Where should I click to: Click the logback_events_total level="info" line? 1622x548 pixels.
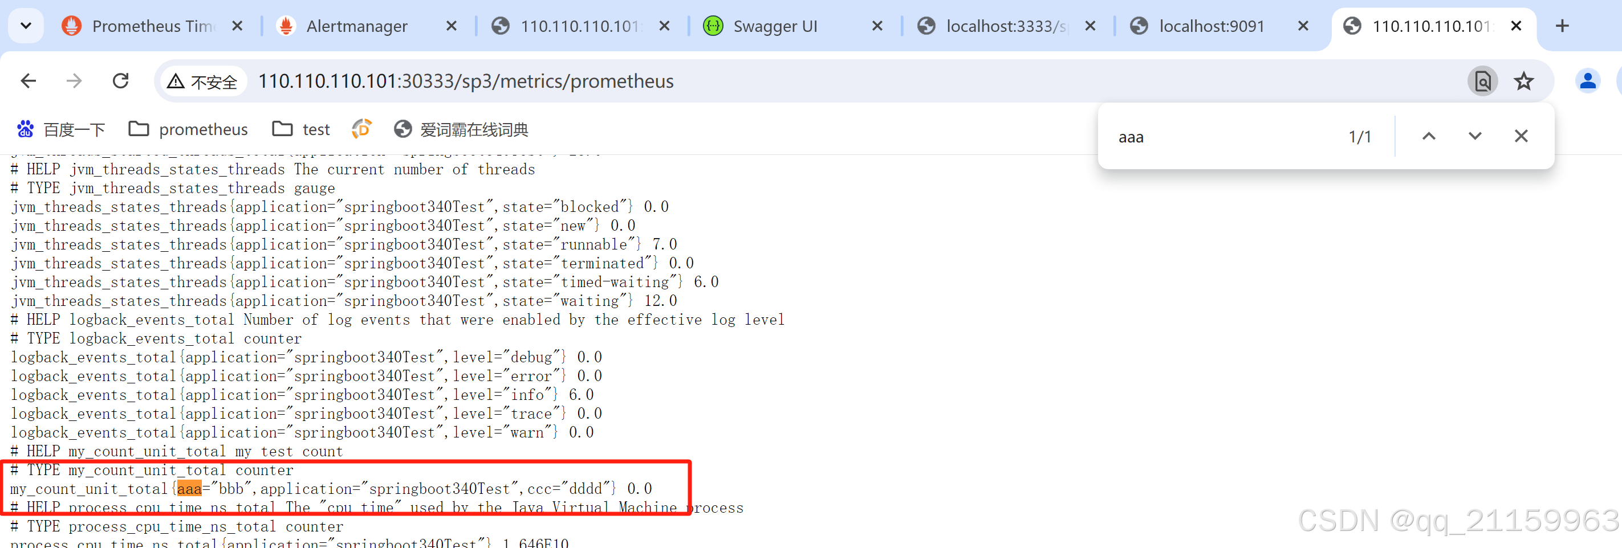tap(302, 395)
